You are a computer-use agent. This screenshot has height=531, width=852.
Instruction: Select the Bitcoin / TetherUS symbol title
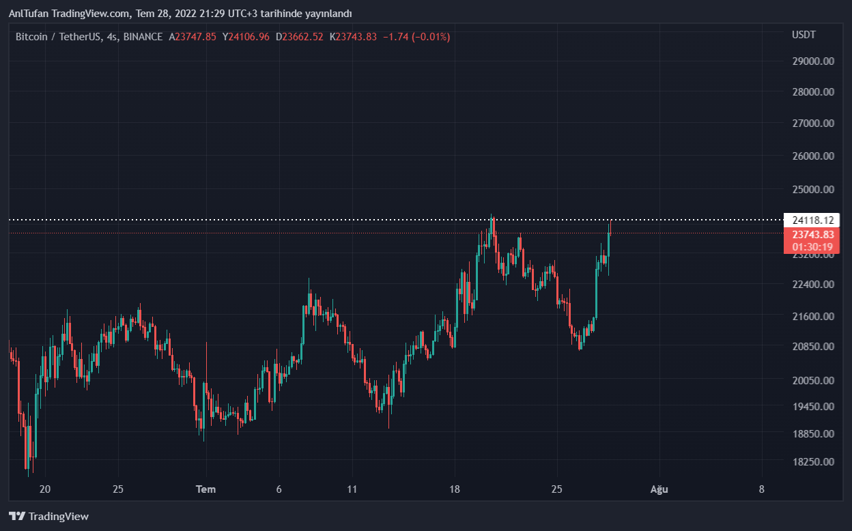(x=59, y=37)
